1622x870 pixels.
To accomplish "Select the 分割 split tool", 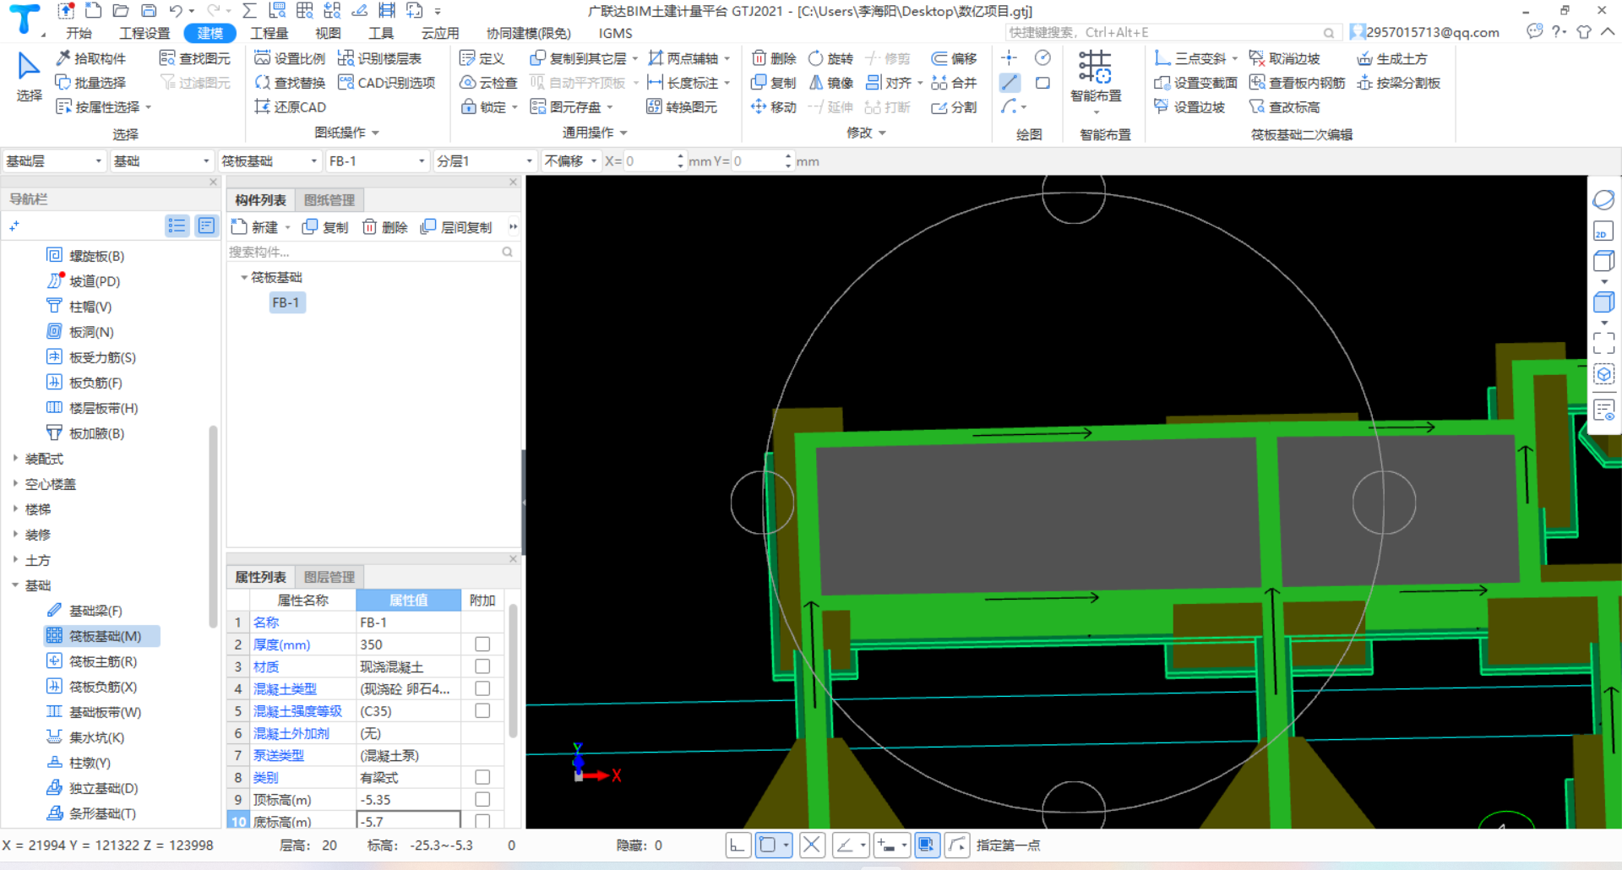I will 954,107.
